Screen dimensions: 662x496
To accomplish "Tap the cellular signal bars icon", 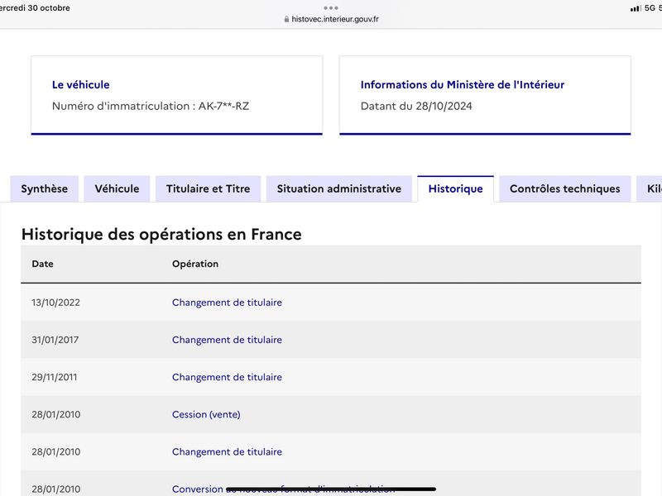I will tap(636, 8).
